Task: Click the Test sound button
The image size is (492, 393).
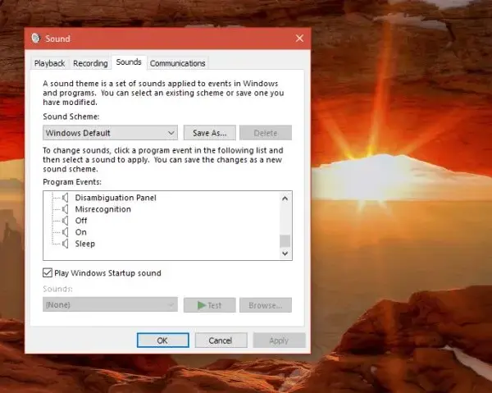Action: click(210, 305)
